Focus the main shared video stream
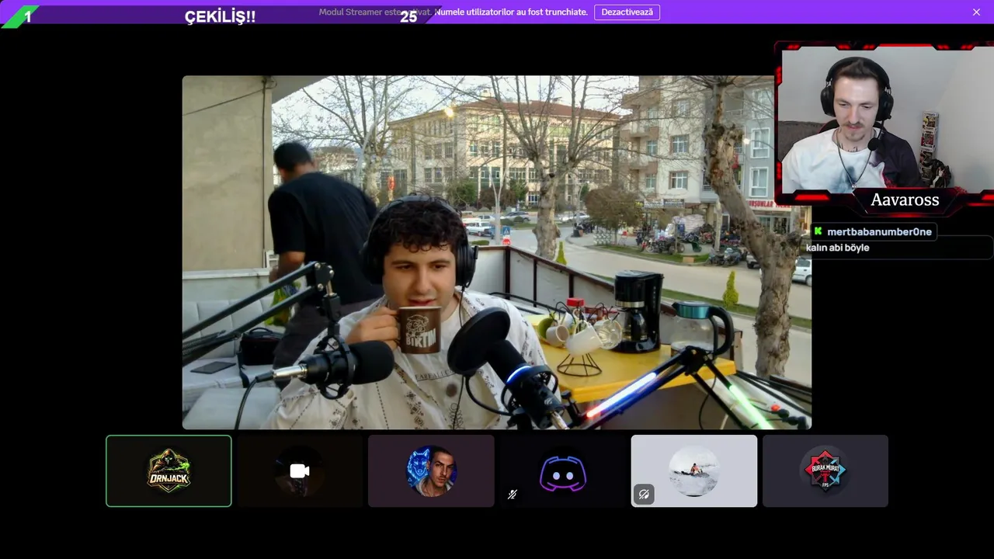This screenshot has height=559, width=994. click(x=497, y=252)
